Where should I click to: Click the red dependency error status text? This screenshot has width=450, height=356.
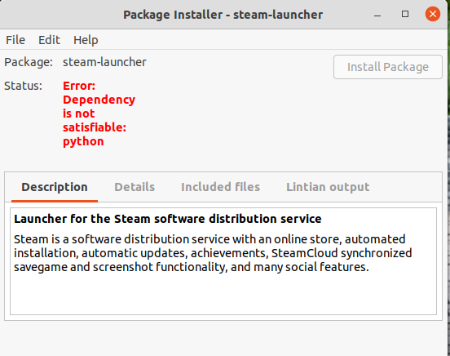(99, 113)
